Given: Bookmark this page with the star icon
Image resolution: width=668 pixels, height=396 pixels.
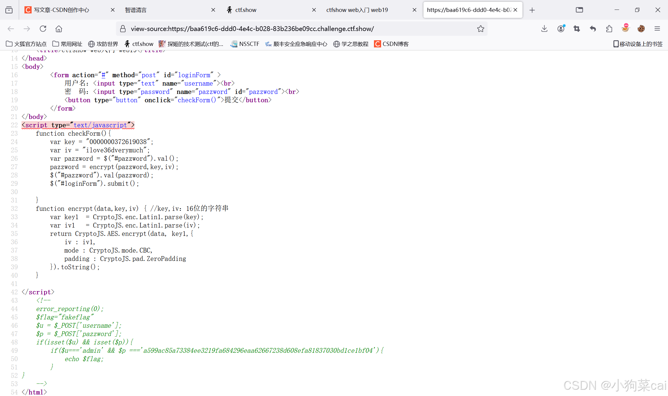Looking at the screenshot, I should pyautogui.click(x=480, y=29).
